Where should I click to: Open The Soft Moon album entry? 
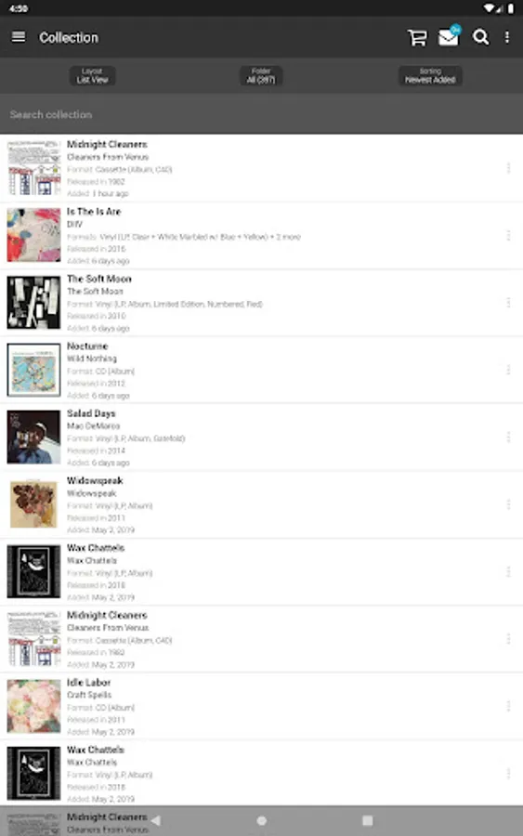(261, 303)
